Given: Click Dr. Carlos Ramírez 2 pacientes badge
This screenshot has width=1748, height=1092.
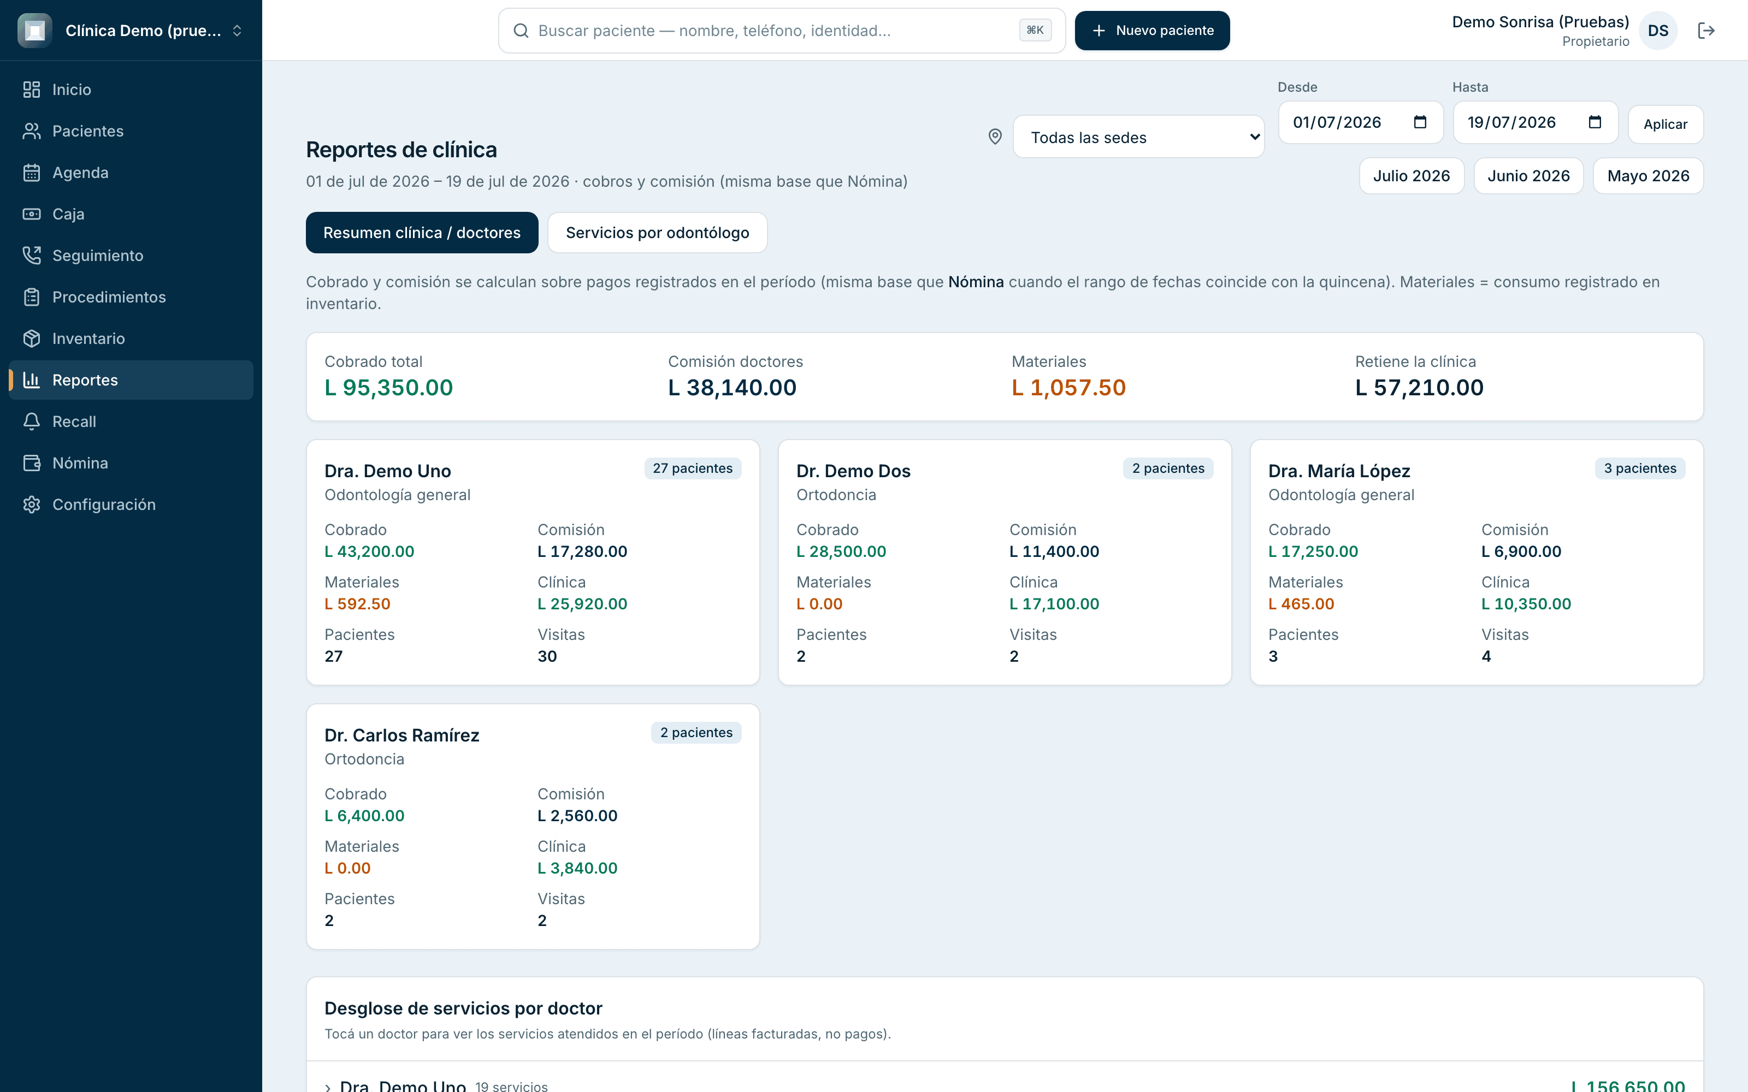Looking at the screenshot, I should click(x=696, y=732).
